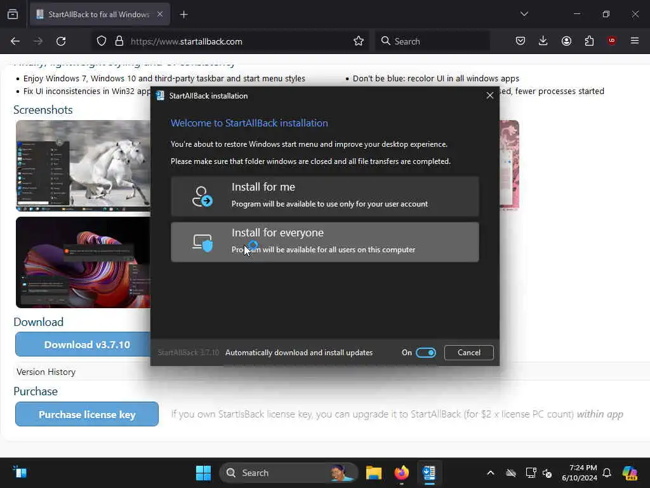Choose Install for everyone option

(324, 241)
